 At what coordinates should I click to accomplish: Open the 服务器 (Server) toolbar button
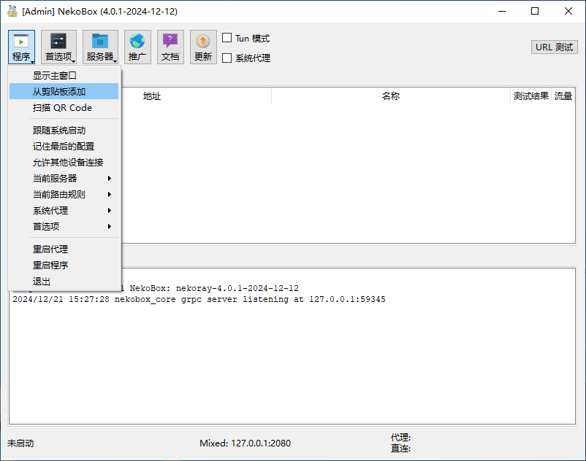point(100,47)
